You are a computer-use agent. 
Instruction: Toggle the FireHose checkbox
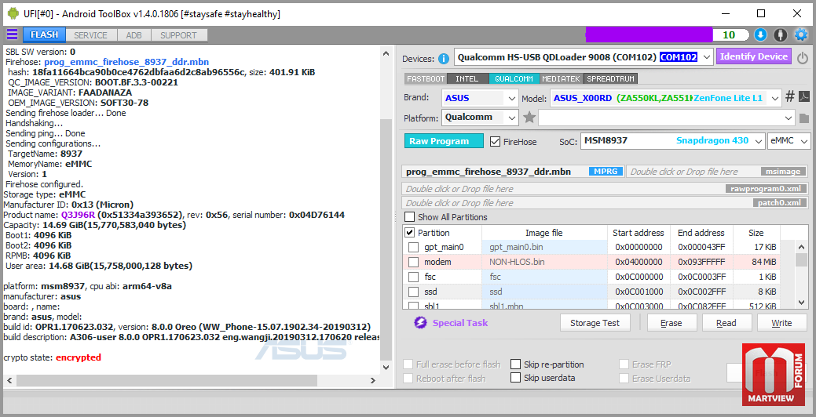tap(495, 141)
